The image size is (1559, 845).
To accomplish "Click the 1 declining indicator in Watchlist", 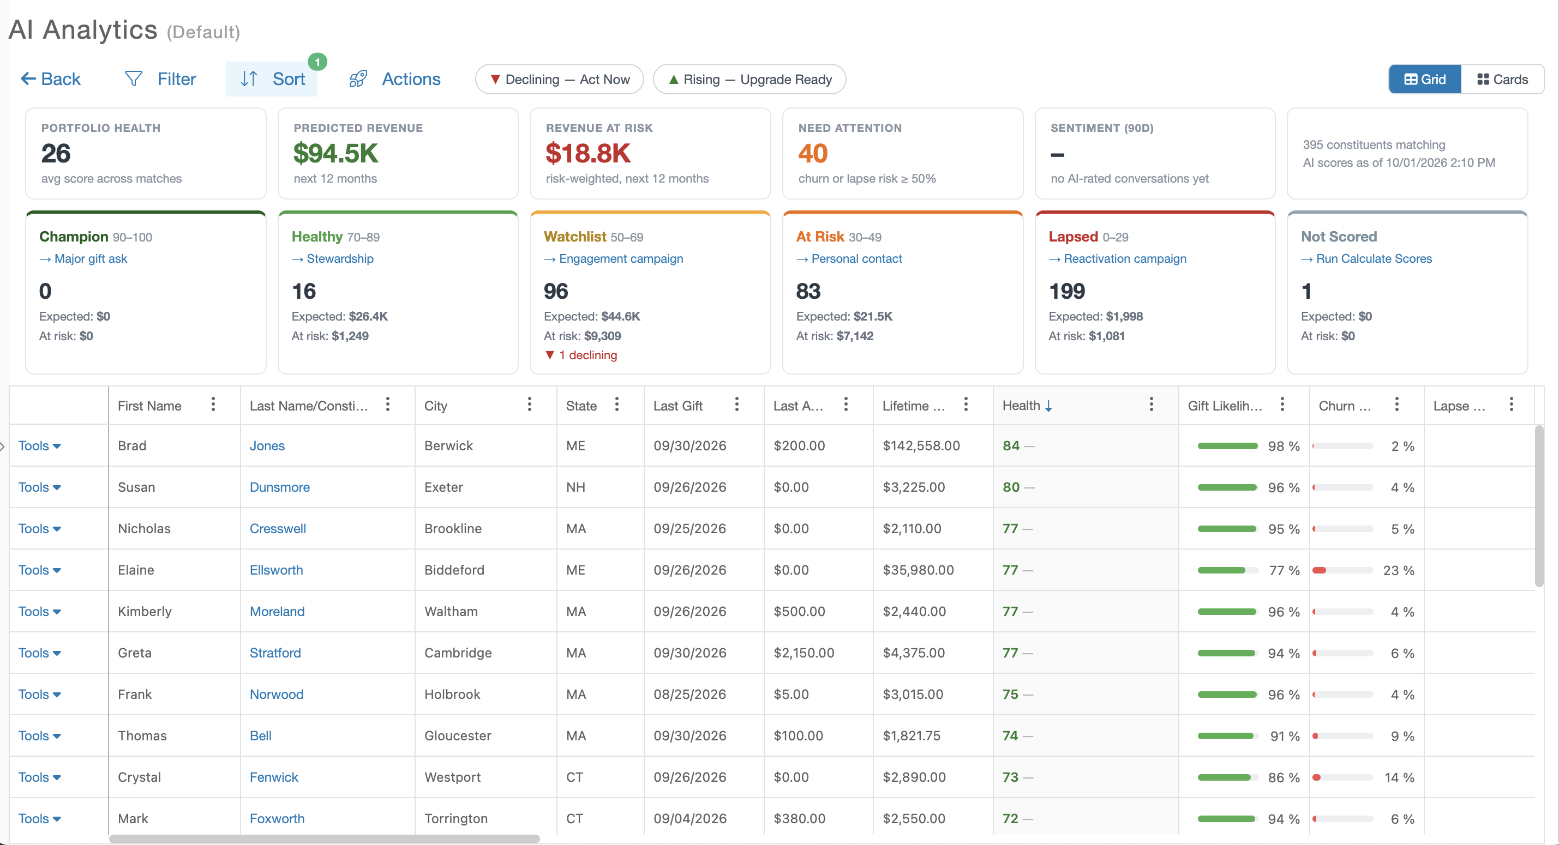I will 580,355.
